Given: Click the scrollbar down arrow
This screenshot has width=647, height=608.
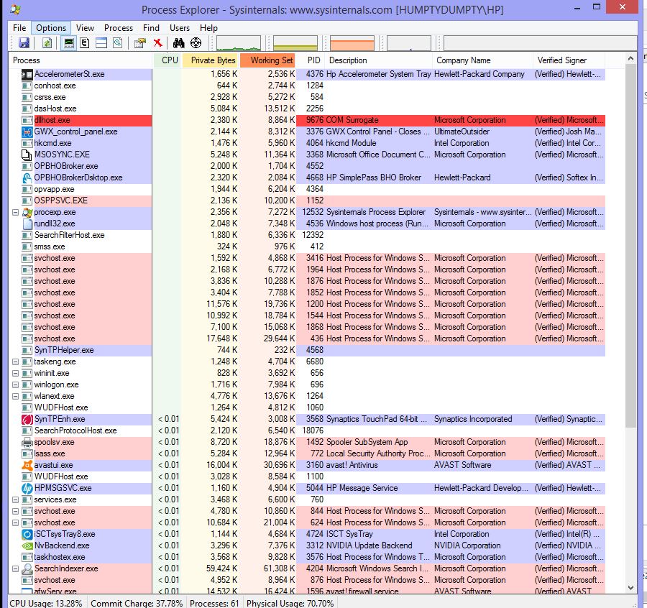Looking at the screenshot, I should [x=630, y=588].
